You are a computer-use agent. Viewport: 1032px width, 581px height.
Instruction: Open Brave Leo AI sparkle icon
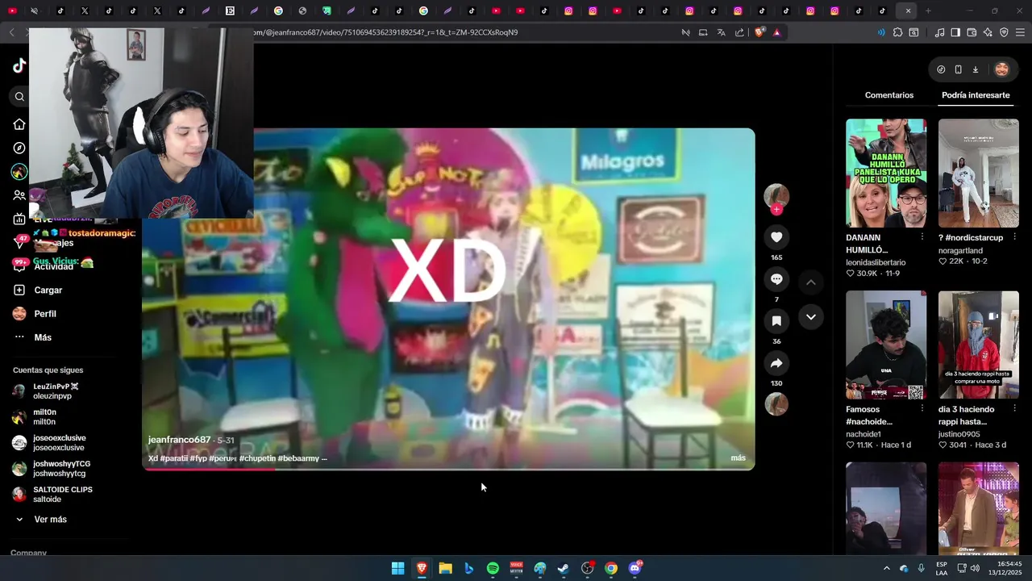pos(988,32)
